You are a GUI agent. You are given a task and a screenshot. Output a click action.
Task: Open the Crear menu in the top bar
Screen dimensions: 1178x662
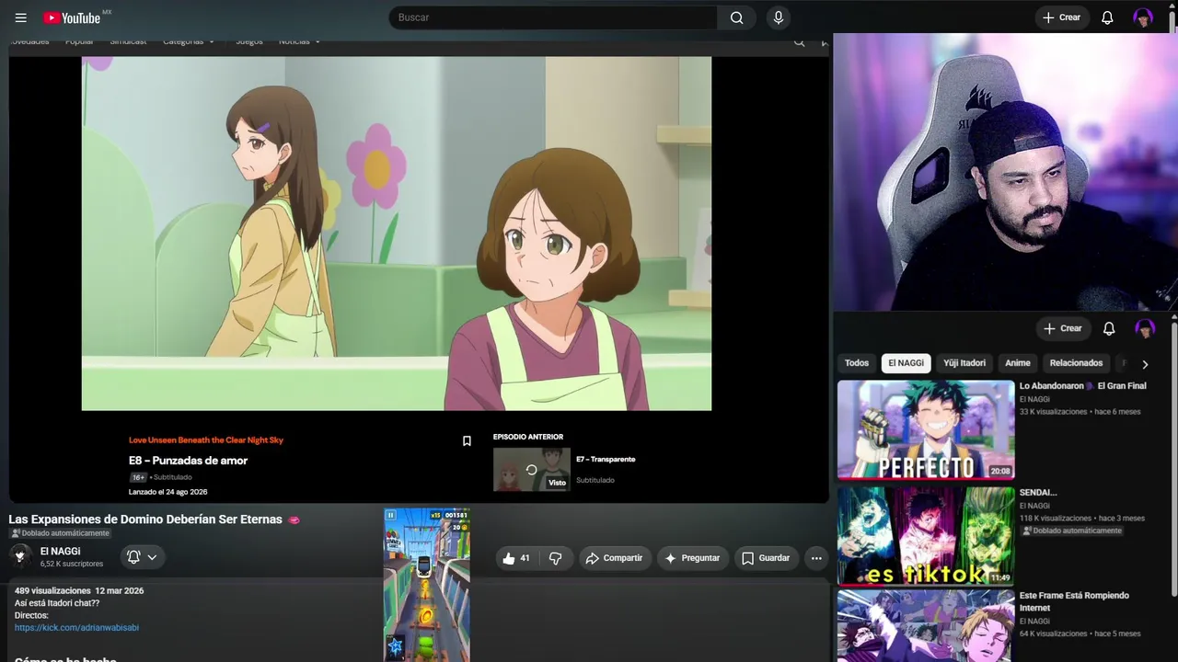[1061, 17]
